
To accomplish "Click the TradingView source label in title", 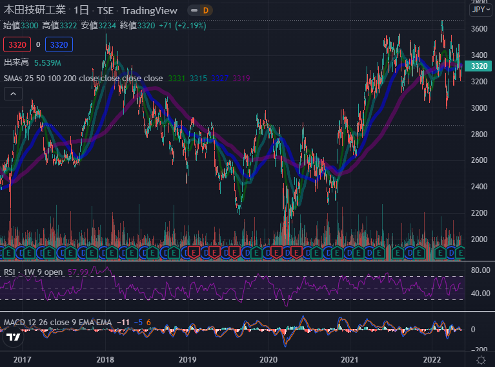I will point(149,11).
